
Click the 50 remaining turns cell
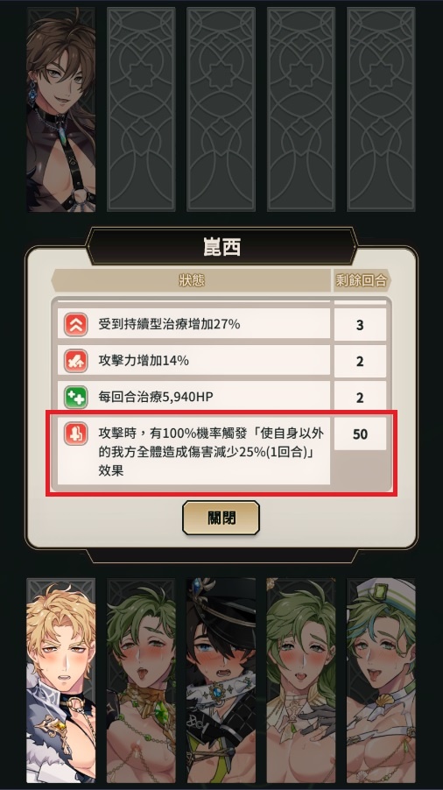point(360,434)
